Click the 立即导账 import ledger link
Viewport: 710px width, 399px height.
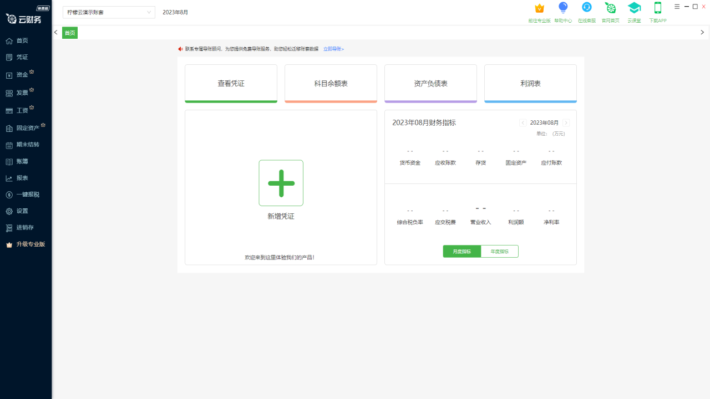[333, 49]
